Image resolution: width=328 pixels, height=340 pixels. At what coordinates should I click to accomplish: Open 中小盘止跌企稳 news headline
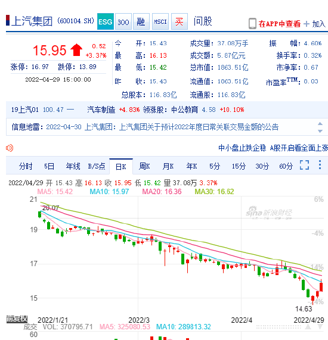(242, 148)
